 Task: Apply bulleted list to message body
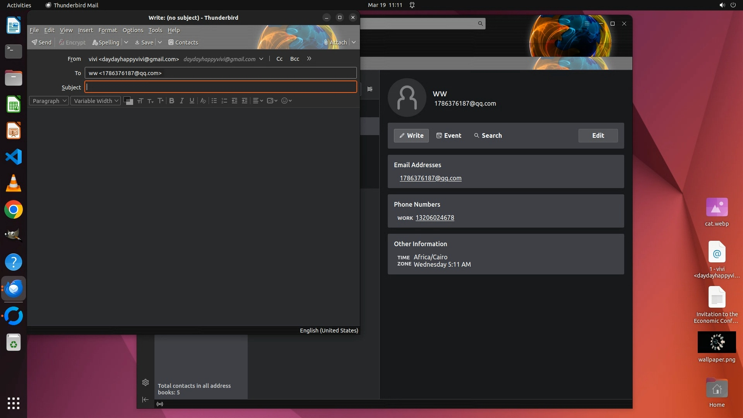tap(214, 101)
